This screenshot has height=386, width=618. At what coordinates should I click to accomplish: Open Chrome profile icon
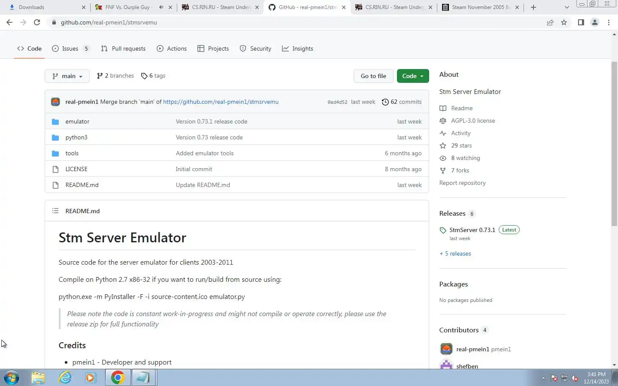(x=595, y=22)
